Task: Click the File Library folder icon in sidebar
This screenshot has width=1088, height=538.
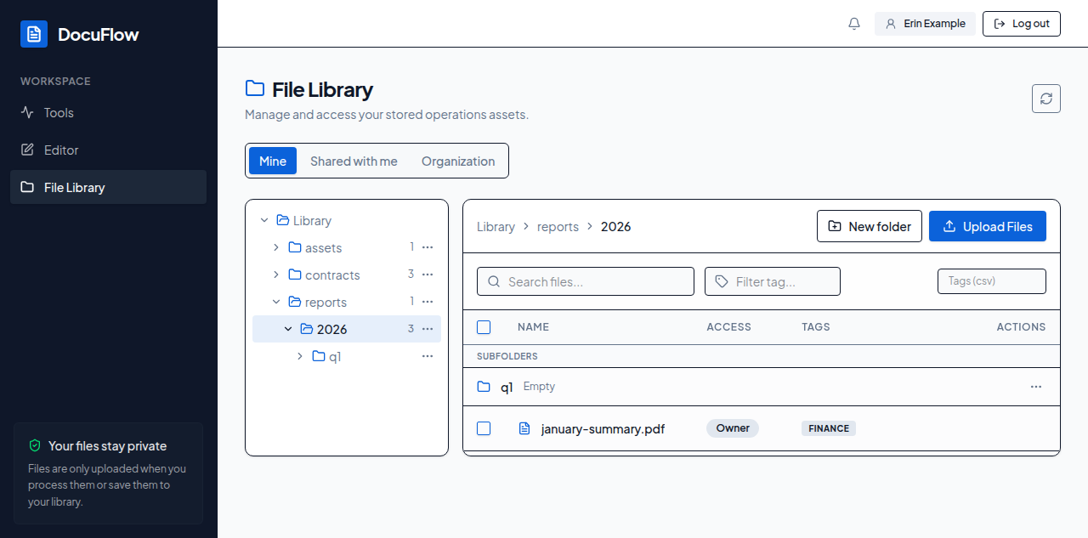Action: point(27,187)
